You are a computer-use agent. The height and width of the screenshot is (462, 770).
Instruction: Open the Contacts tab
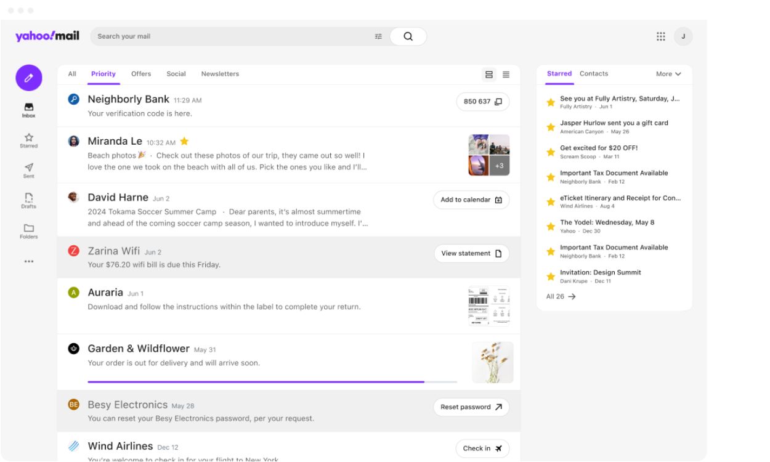click(x=593, y=73)
